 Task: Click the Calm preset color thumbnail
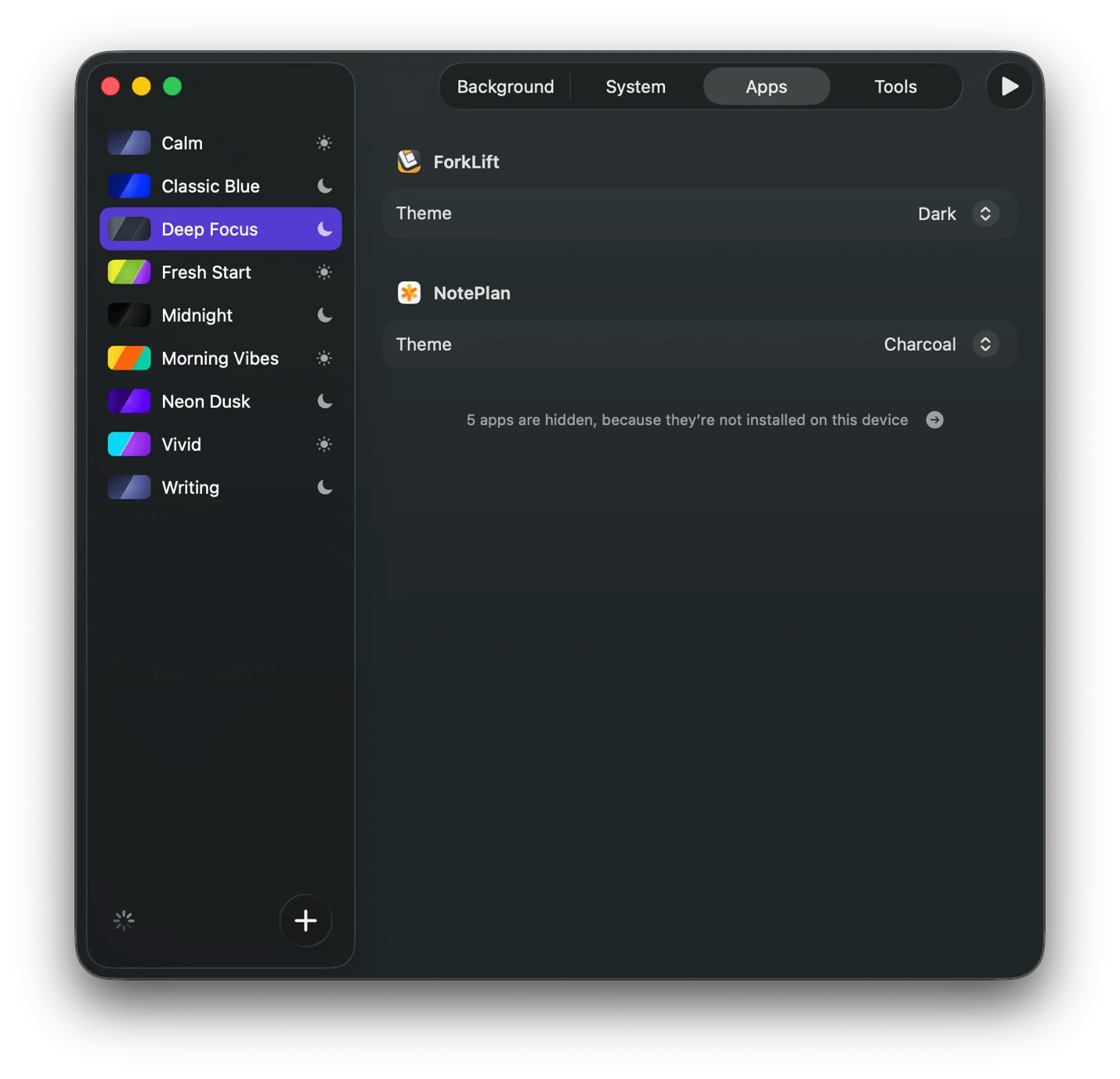(129, 143)
